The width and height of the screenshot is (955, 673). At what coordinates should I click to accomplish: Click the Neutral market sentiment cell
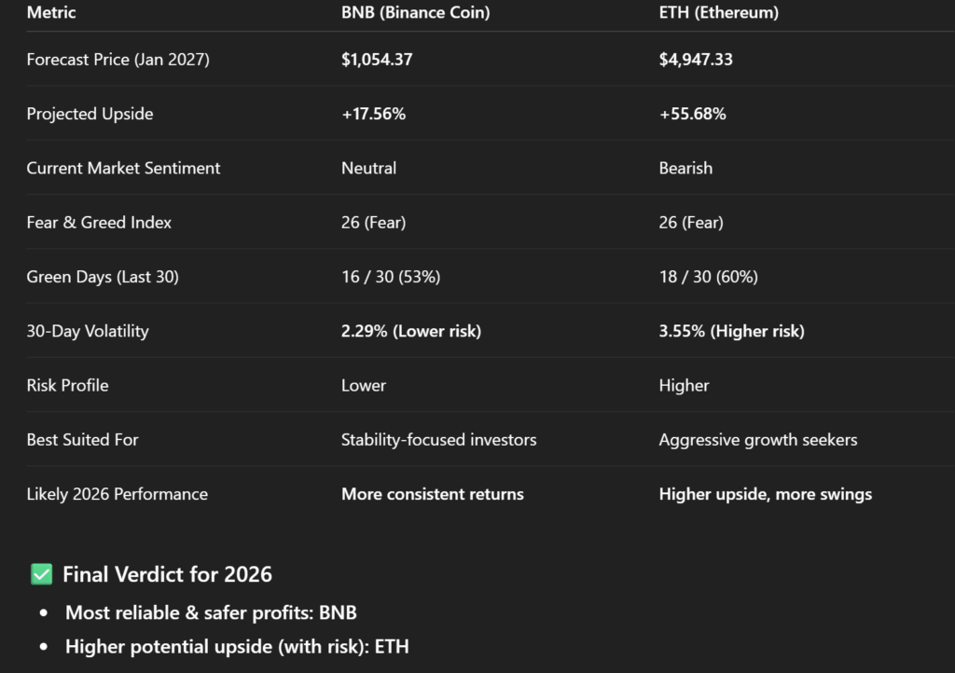coord(368,168)
